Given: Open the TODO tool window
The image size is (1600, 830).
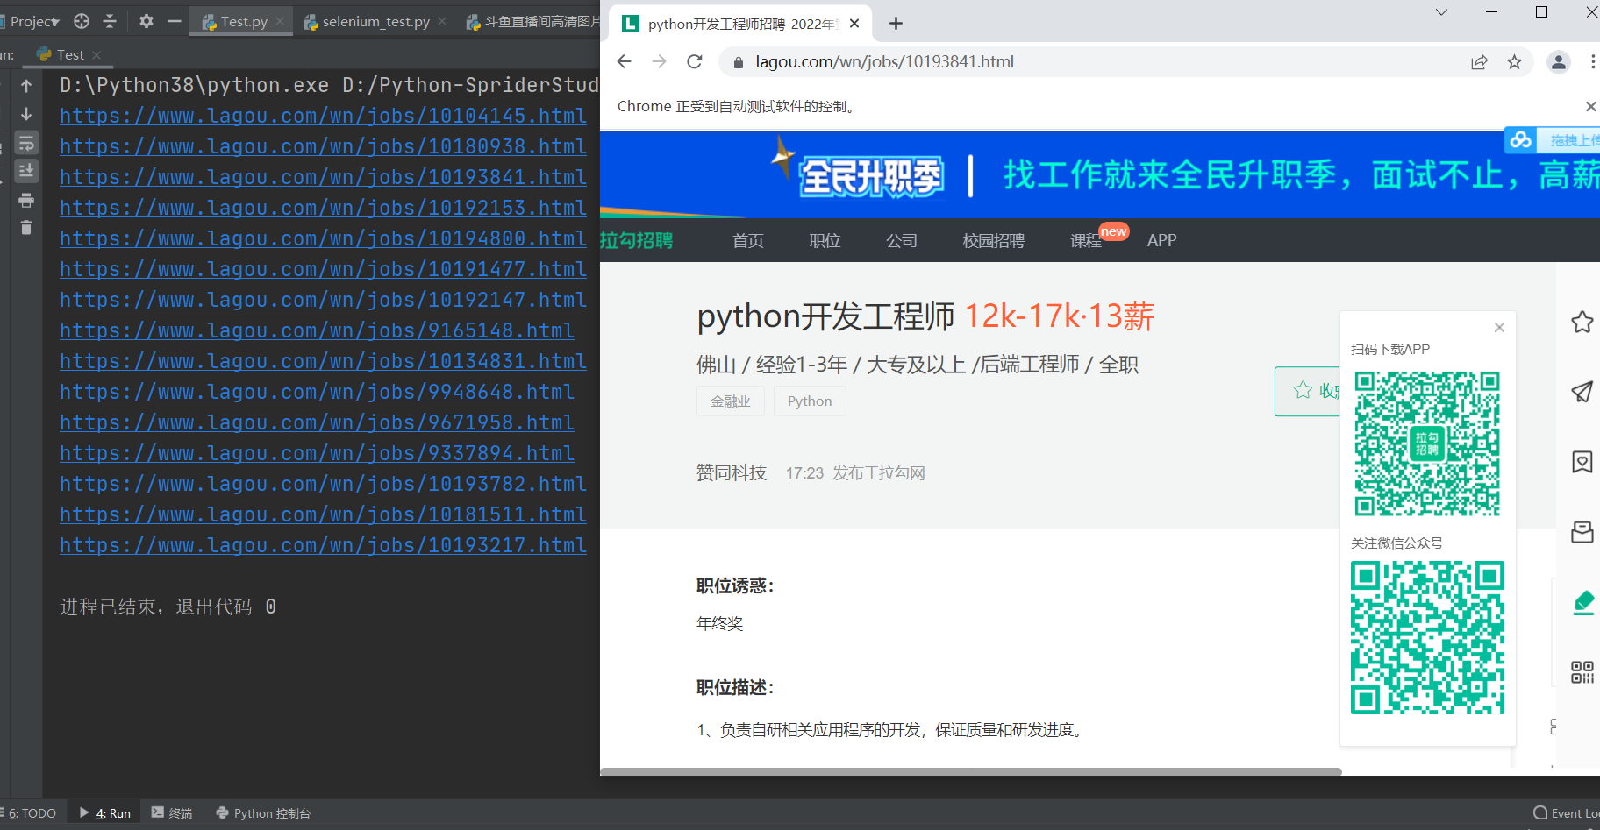Looking at the screenshot, I should click(31, 813).
